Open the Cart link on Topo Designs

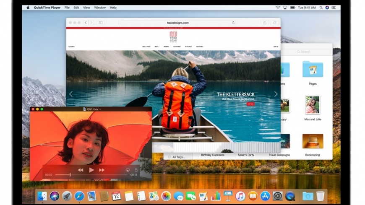[276, 47]
